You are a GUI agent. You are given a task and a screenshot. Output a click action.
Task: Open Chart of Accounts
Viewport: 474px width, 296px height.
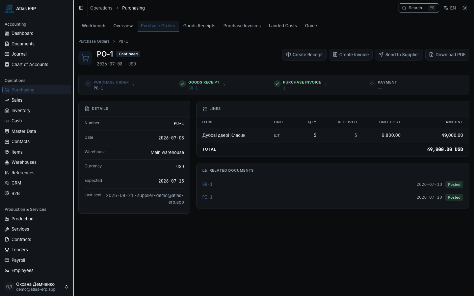point(37,64)
